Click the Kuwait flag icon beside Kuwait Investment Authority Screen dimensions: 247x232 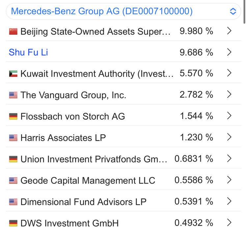13,74
